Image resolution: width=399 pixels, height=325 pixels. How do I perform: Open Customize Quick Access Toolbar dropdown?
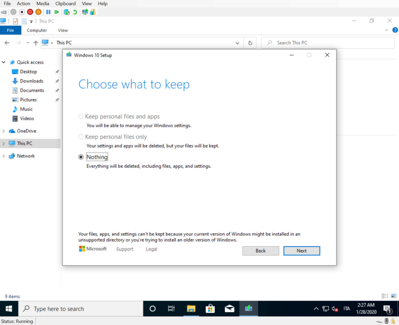31,21
